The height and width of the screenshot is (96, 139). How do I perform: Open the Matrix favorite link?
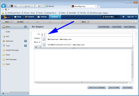pyautogui.click(x=62, y=13)
